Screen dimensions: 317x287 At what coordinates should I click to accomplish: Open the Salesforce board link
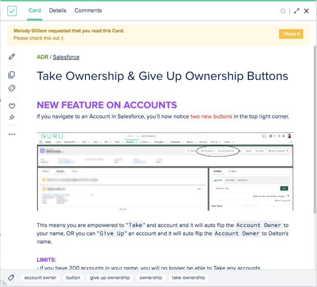(x=66, y=57)
